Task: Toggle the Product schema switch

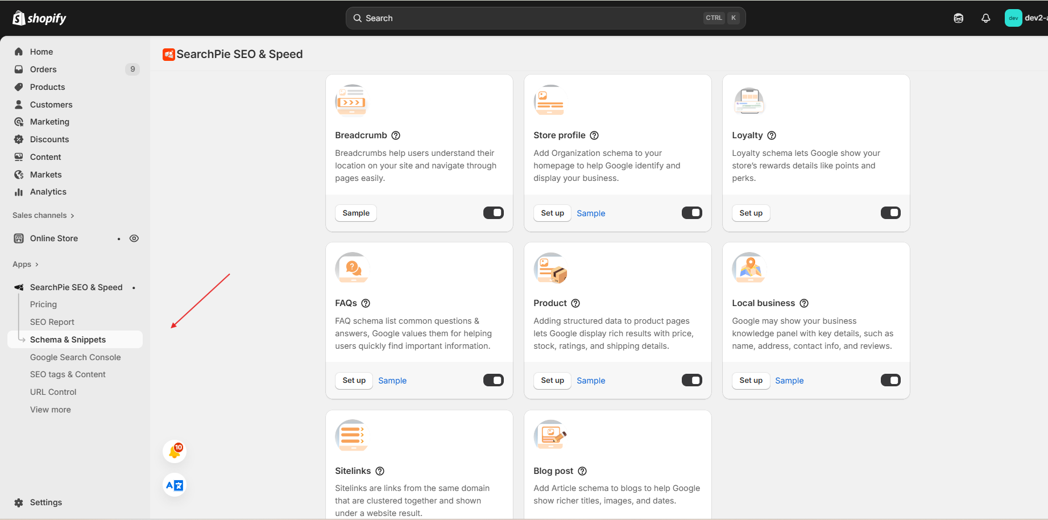Action: 691,380
